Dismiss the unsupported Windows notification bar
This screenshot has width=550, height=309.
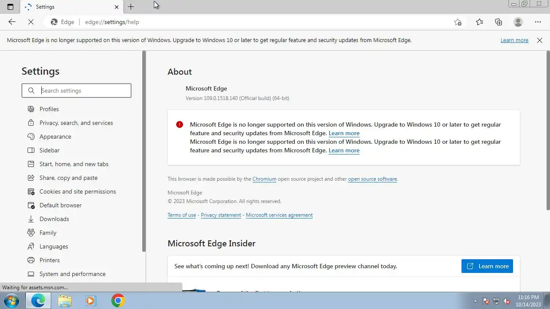tap(540, 40)
